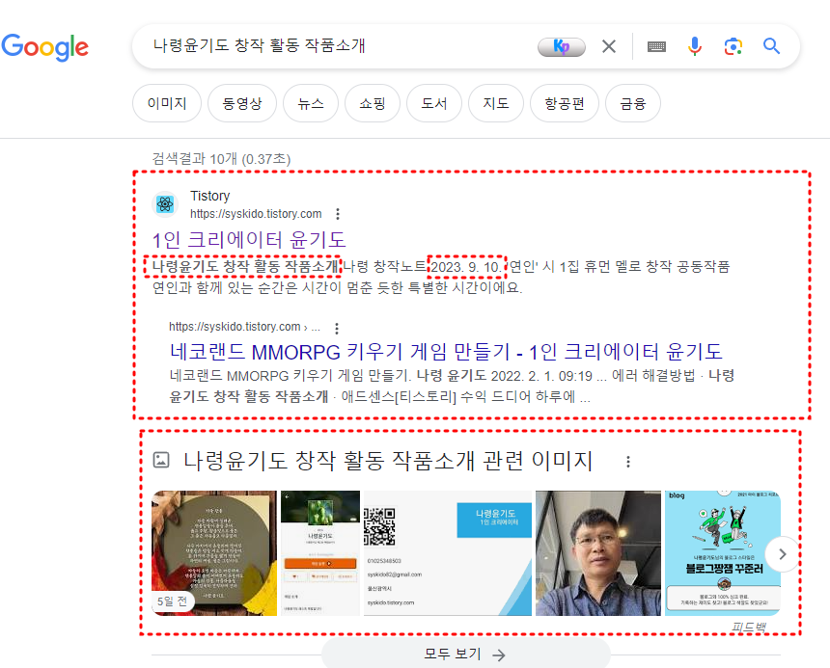Open the 네코랜드 MMORPG 키우기 게임 만들기 link
Image resolution: width=830 pixels, height=668 pixels.
[446, 352]
